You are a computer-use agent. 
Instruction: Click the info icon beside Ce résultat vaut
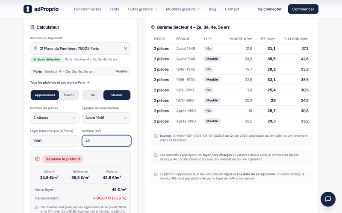37,207
